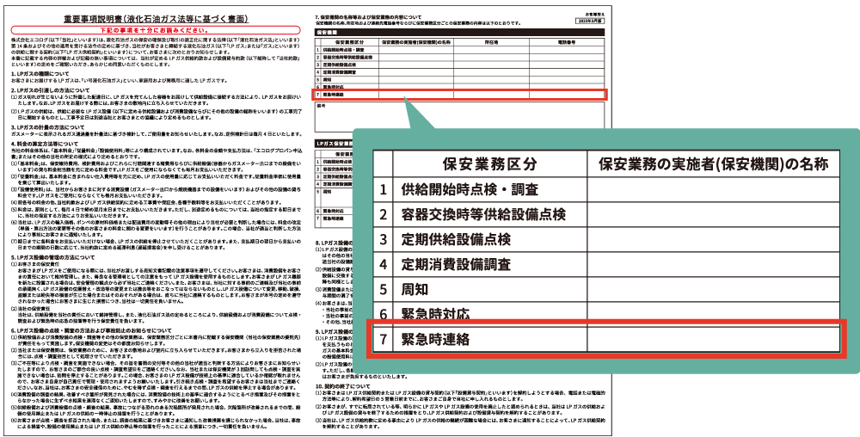Click subsection (1)お客さまの保安責任 under section 5
The height and width of the screenshot is (437, 860).
35,262
